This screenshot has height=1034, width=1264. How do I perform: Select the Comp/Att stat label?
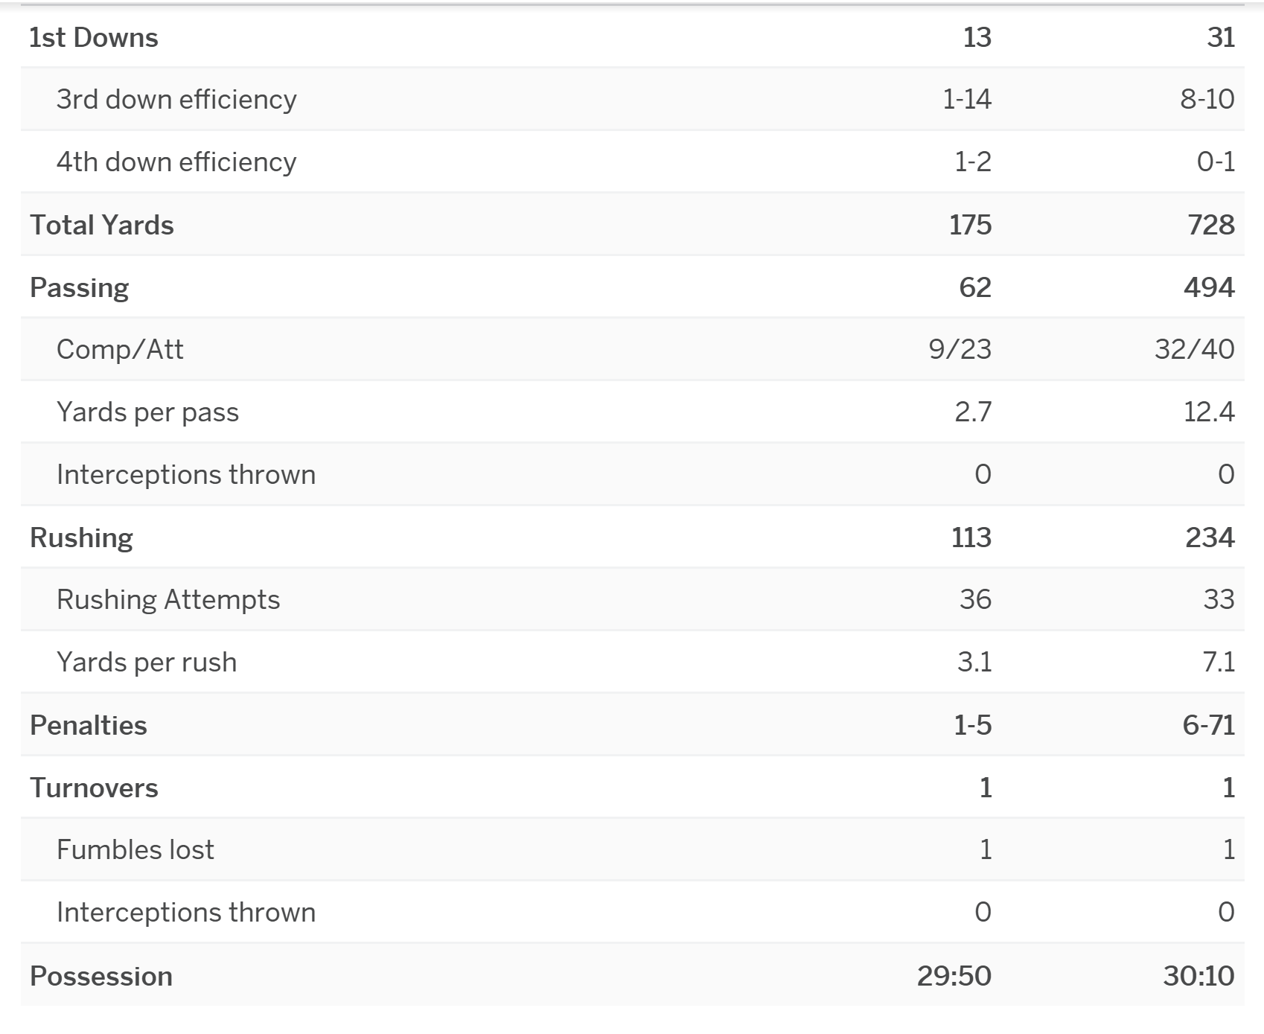[120, 349]
